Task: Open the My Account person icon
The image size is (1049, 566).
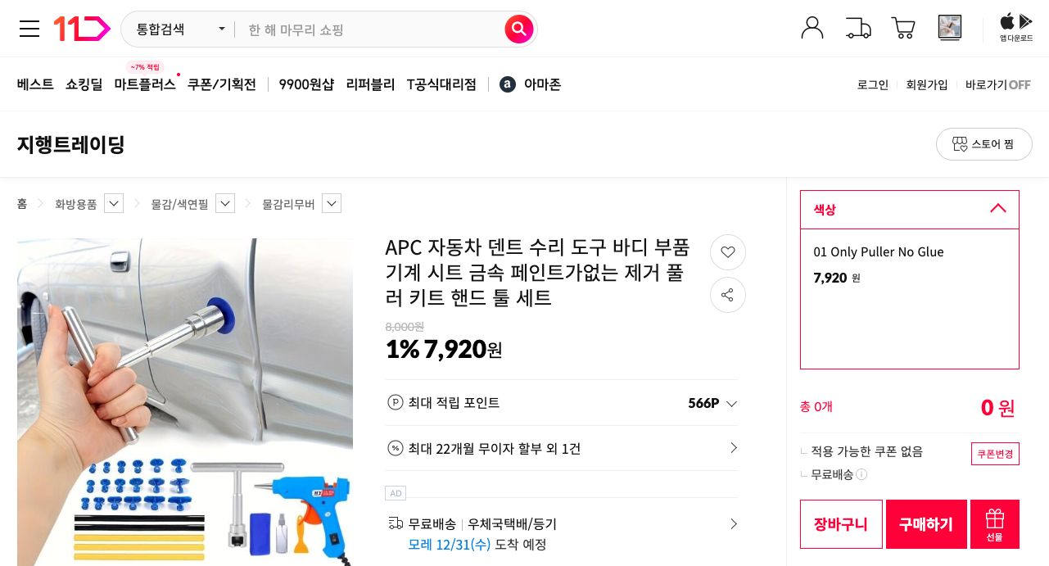Action: [812, 27]
